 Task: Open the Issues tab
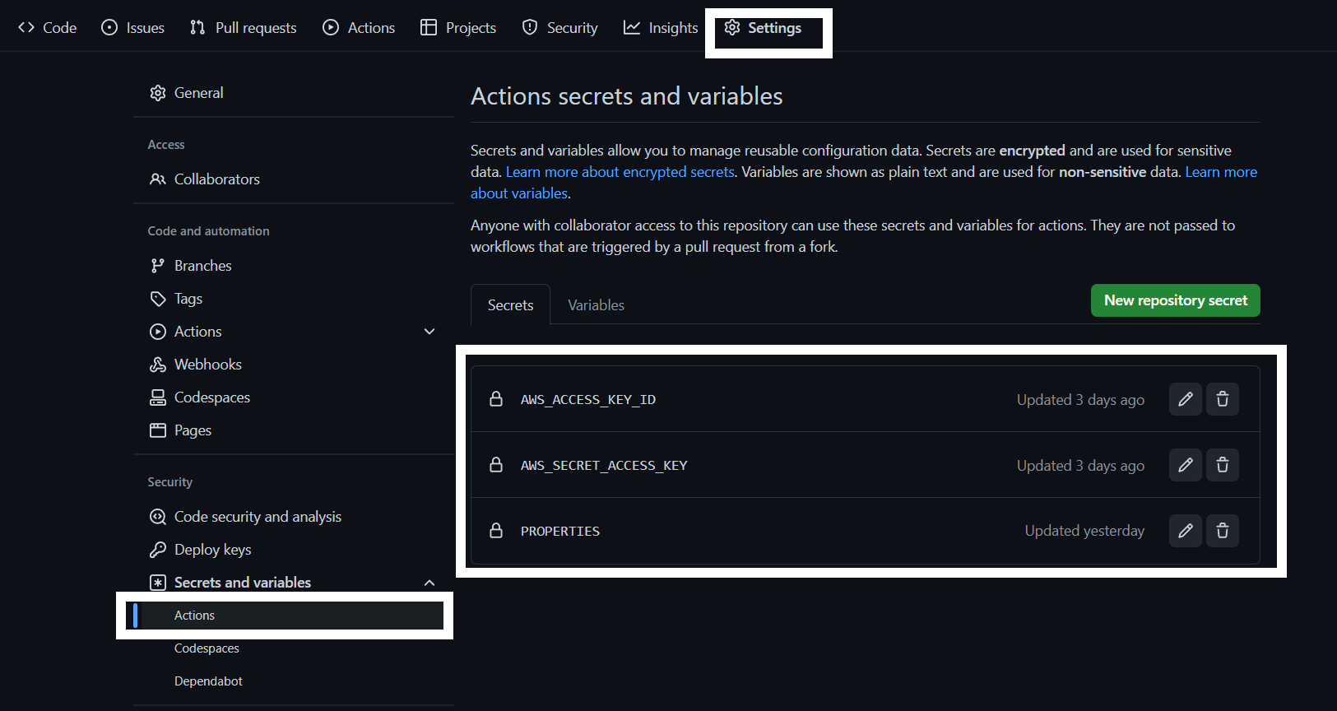click(133, 27)
